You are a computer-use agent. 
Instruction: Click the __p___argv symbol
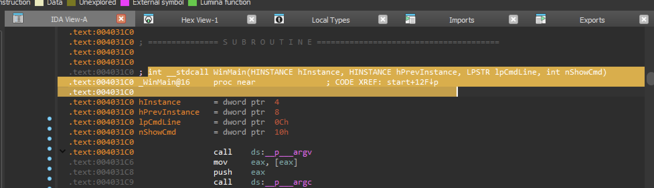click(288, 152)
